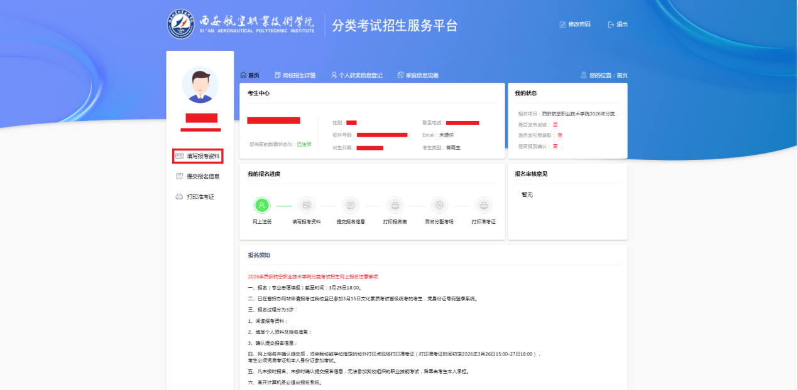
Task: Open the 高校招生详情 tab
Action: [x=295, y=75]
